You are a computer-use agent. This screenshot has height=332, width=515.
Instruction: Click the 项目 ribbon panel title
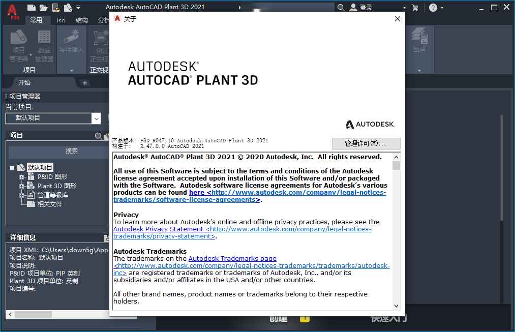point(29,70)
